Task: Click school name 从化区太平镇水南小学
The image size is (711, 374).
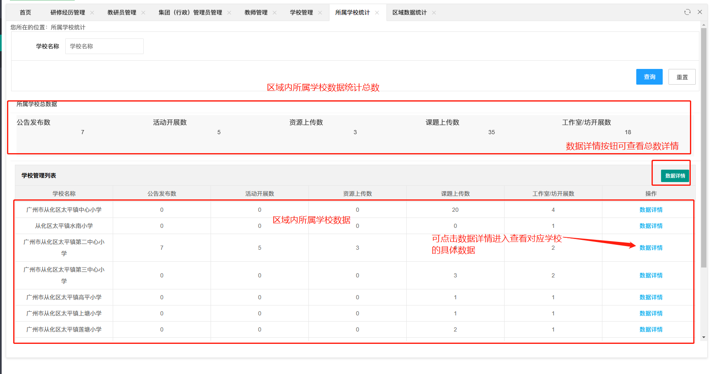Action: [64, 226]
